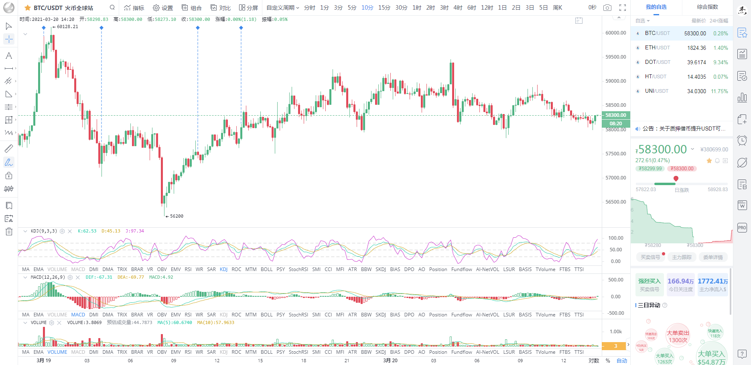Delete drawings with the trash icon
This screenshot has height=365, width=751.
[8, 231]
